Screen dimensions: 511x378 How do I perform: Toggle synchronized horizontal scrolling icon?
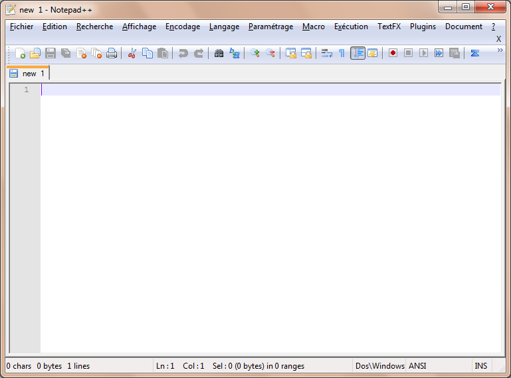tap(306, 53)
